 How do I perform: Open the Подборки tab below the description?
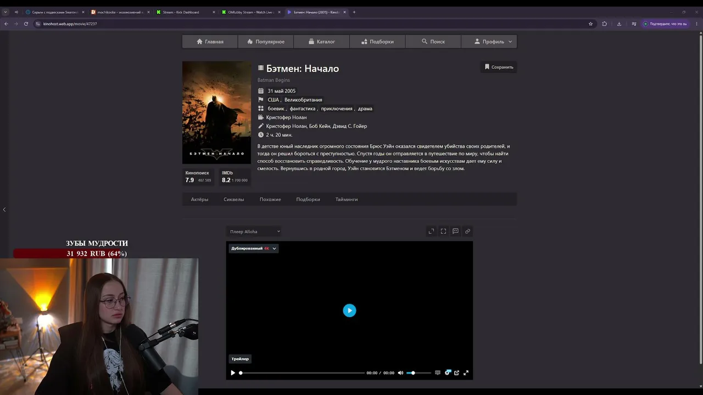308,199
